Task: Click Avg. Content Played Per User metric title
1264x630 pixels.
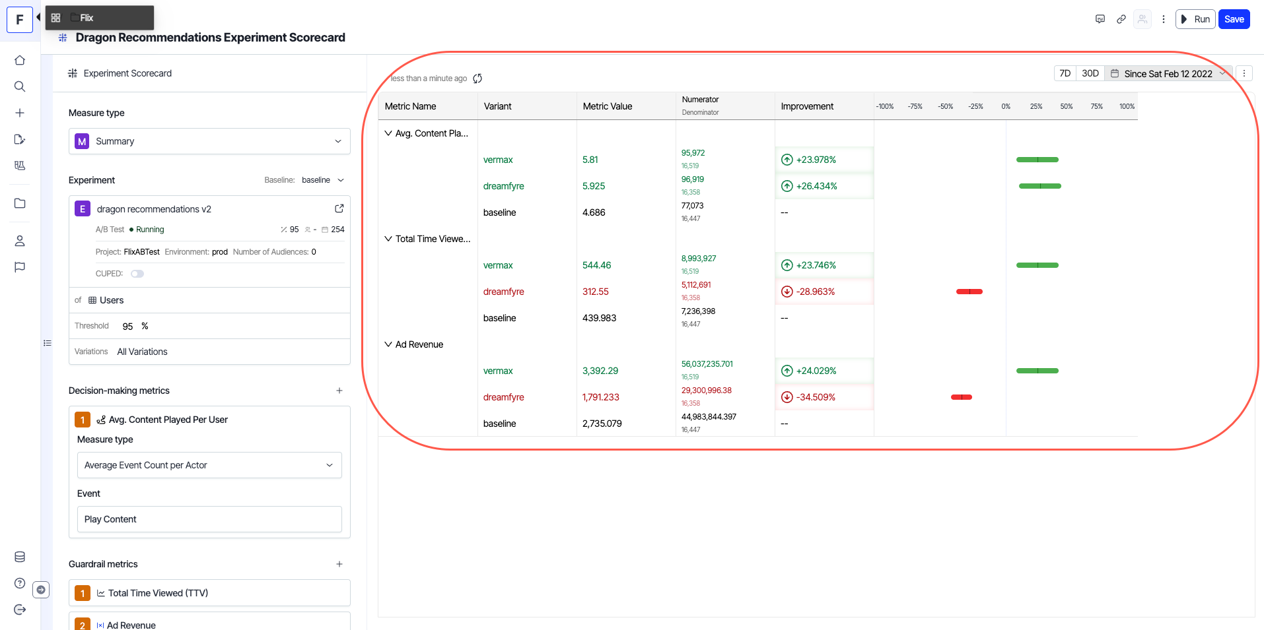Action: click(168, 420)
